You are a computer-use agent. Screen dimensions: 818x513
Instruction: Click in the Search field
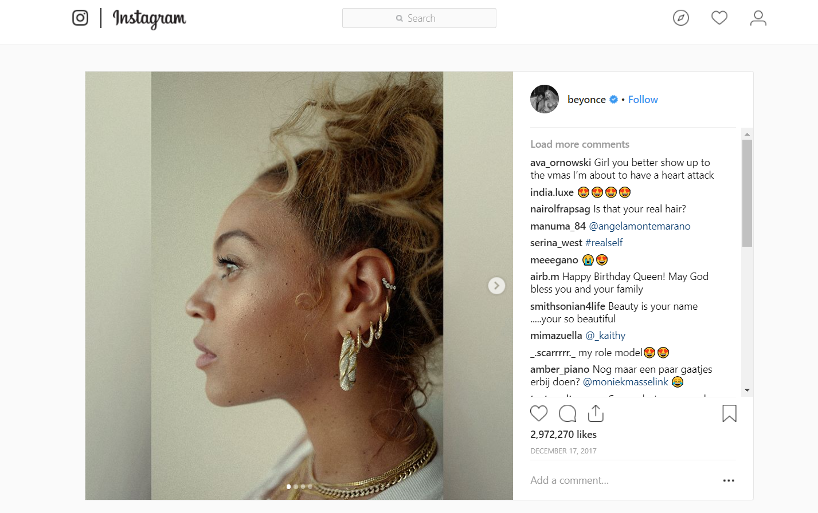419,18
